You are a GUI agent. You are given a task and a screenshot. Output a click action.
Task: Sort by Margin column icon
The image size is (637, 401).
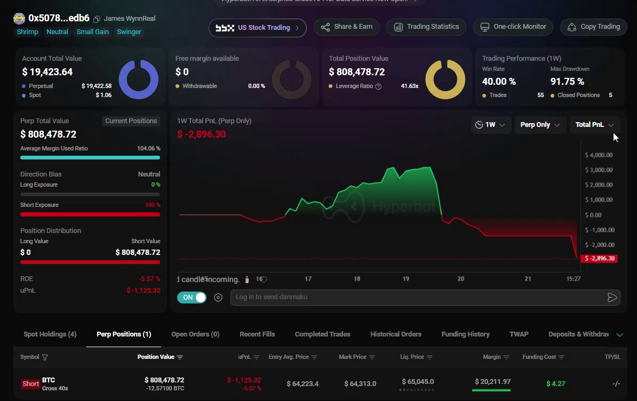507,357
